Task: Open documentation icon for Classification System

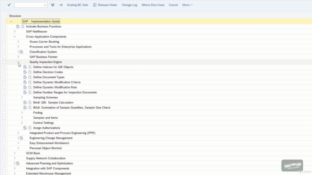Action: (21, 52)
